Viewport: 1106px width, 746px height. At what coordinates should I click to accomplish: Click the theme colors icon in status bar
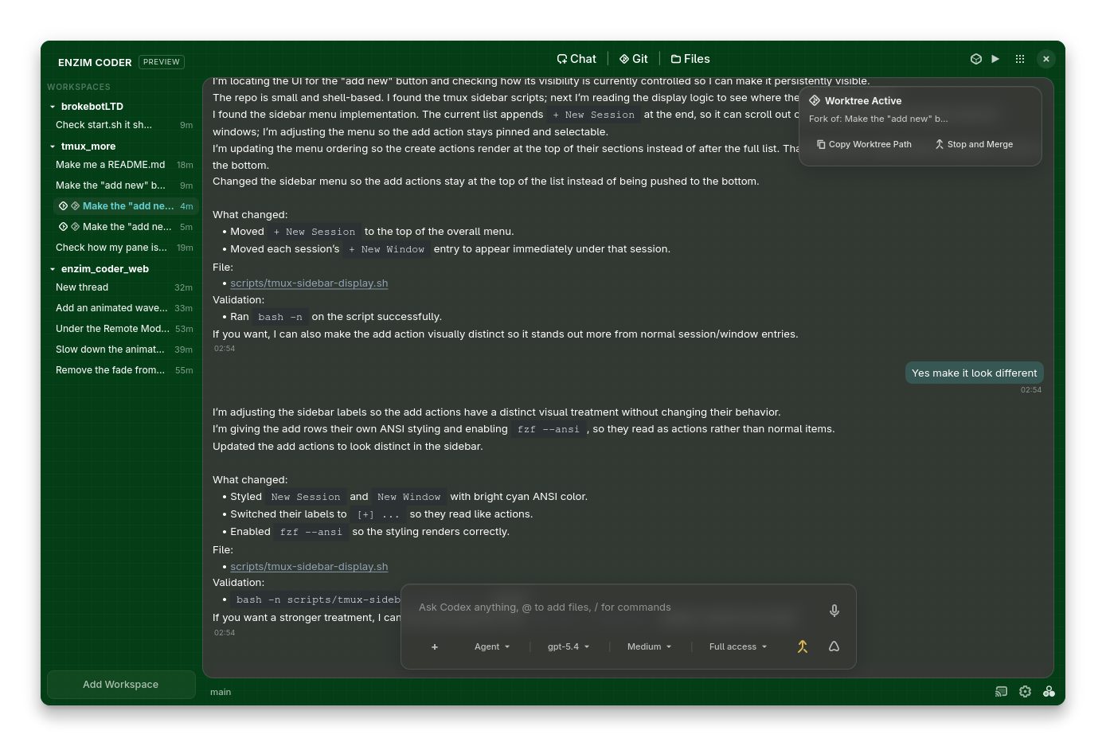point(1049,691)
